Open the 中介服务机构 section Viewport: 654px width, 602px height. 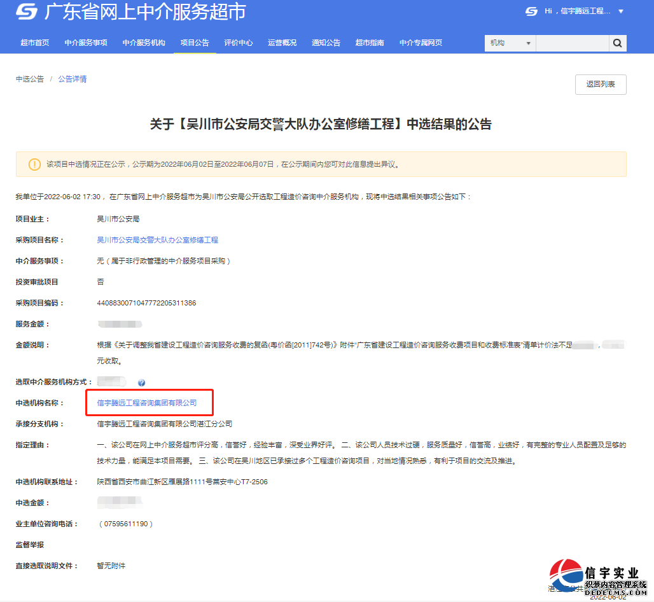144,43
